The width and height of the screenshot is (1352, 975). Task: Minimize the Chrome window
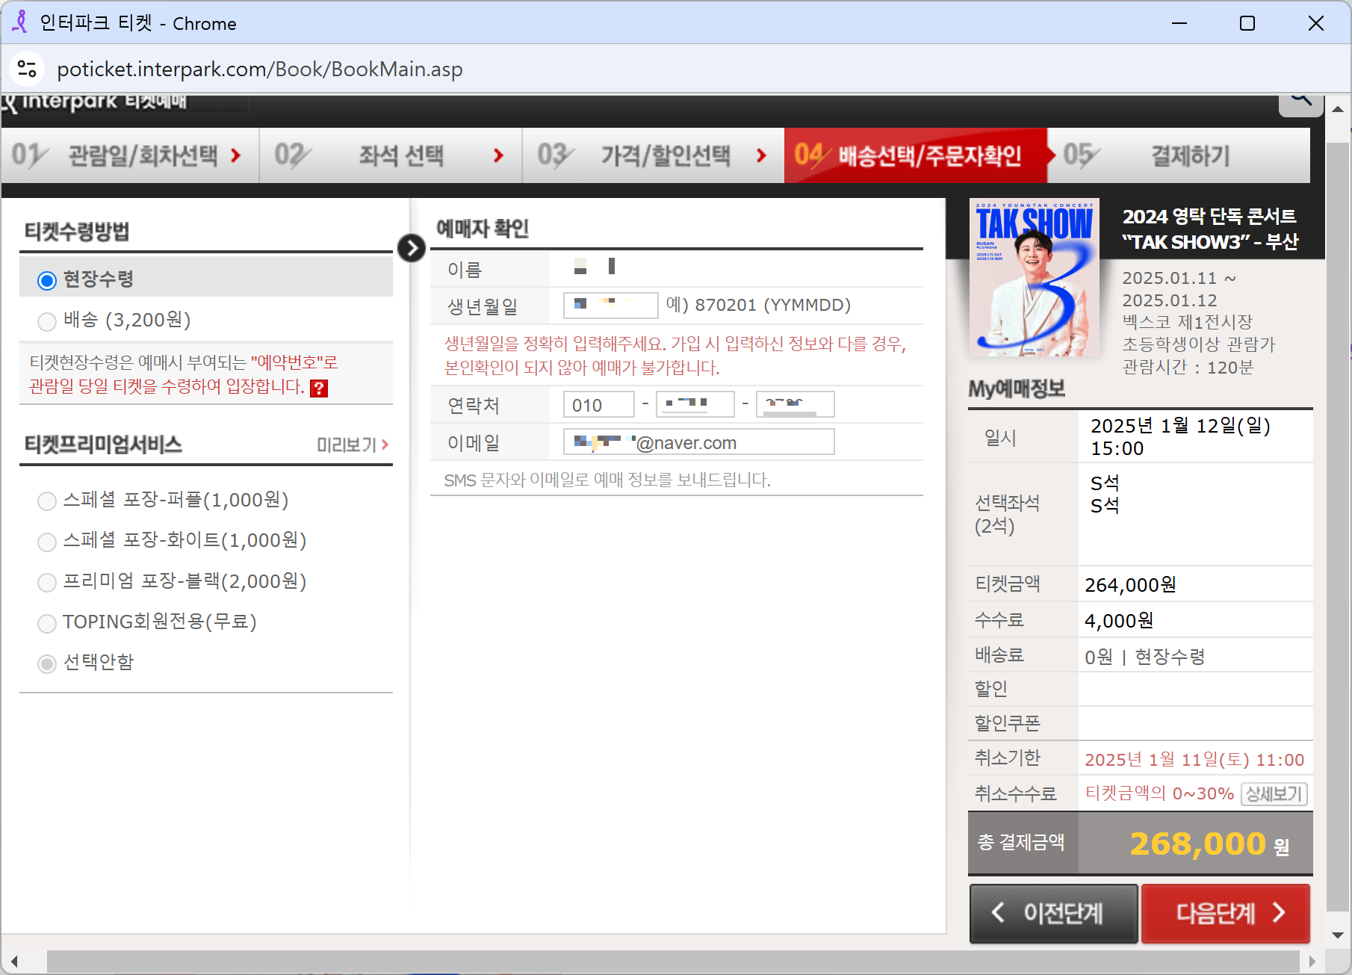point(1179,23)
